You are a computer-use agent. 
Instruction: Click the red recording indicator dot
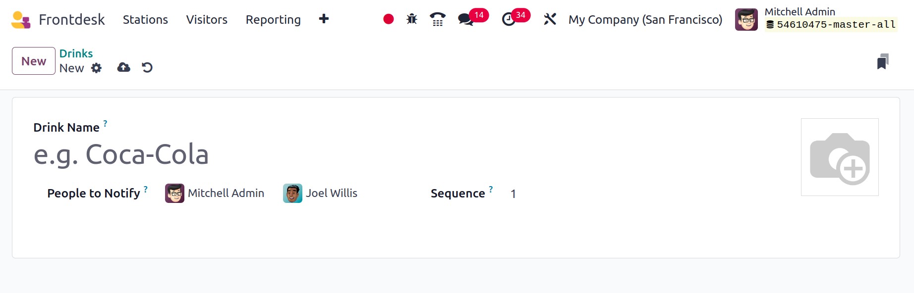389,19
